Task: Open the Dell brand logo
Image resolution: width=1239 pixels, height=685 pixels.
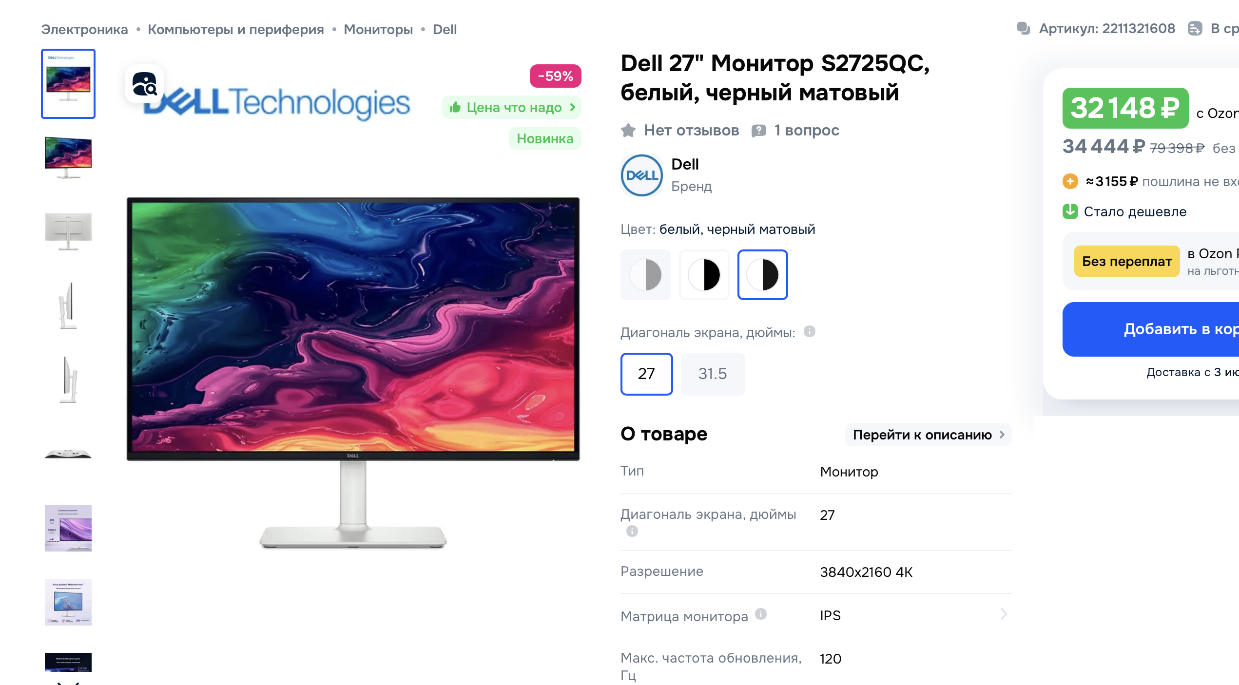Action: pos(641,175)
